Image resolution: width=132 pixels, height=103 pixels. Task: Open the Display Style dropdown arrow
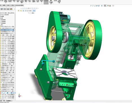click(103, 6)
